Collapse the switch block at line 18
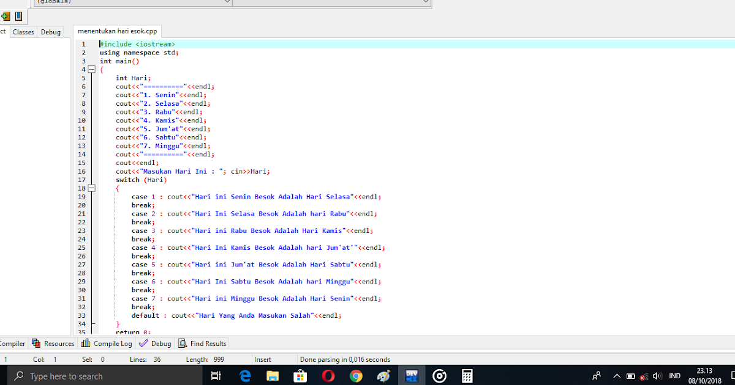 coord(92,188)
